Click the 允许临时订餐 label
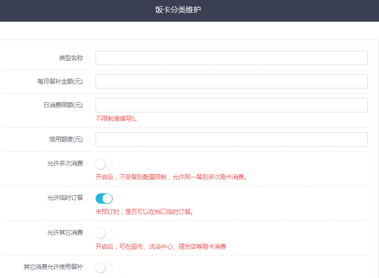The width and height of the screenshot is (379, 278). pyautogui.click(x=65, y=198)
